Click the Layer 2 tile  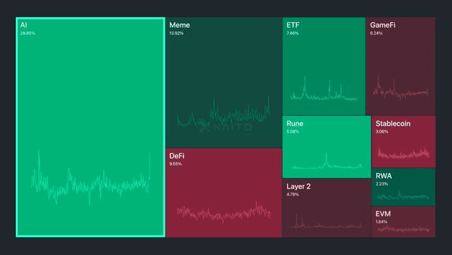326,208
